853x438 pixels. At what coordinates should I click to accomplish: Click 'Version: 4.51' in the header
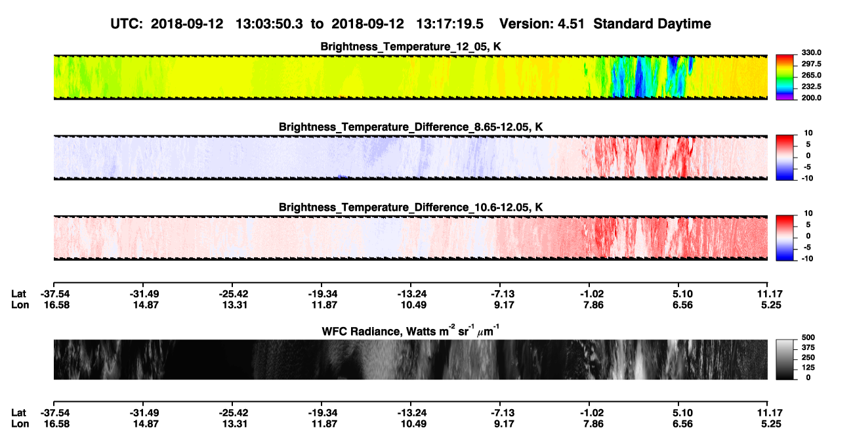click(543, 24)
